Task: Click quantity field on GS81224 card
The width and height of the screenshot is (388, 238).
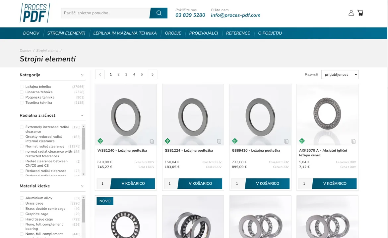Action: click(171, 183)
